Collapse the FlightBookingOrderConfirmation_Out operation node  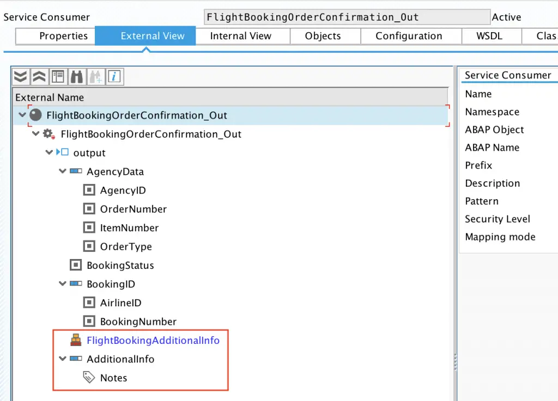pyautogui.click(x=35, y=134)
